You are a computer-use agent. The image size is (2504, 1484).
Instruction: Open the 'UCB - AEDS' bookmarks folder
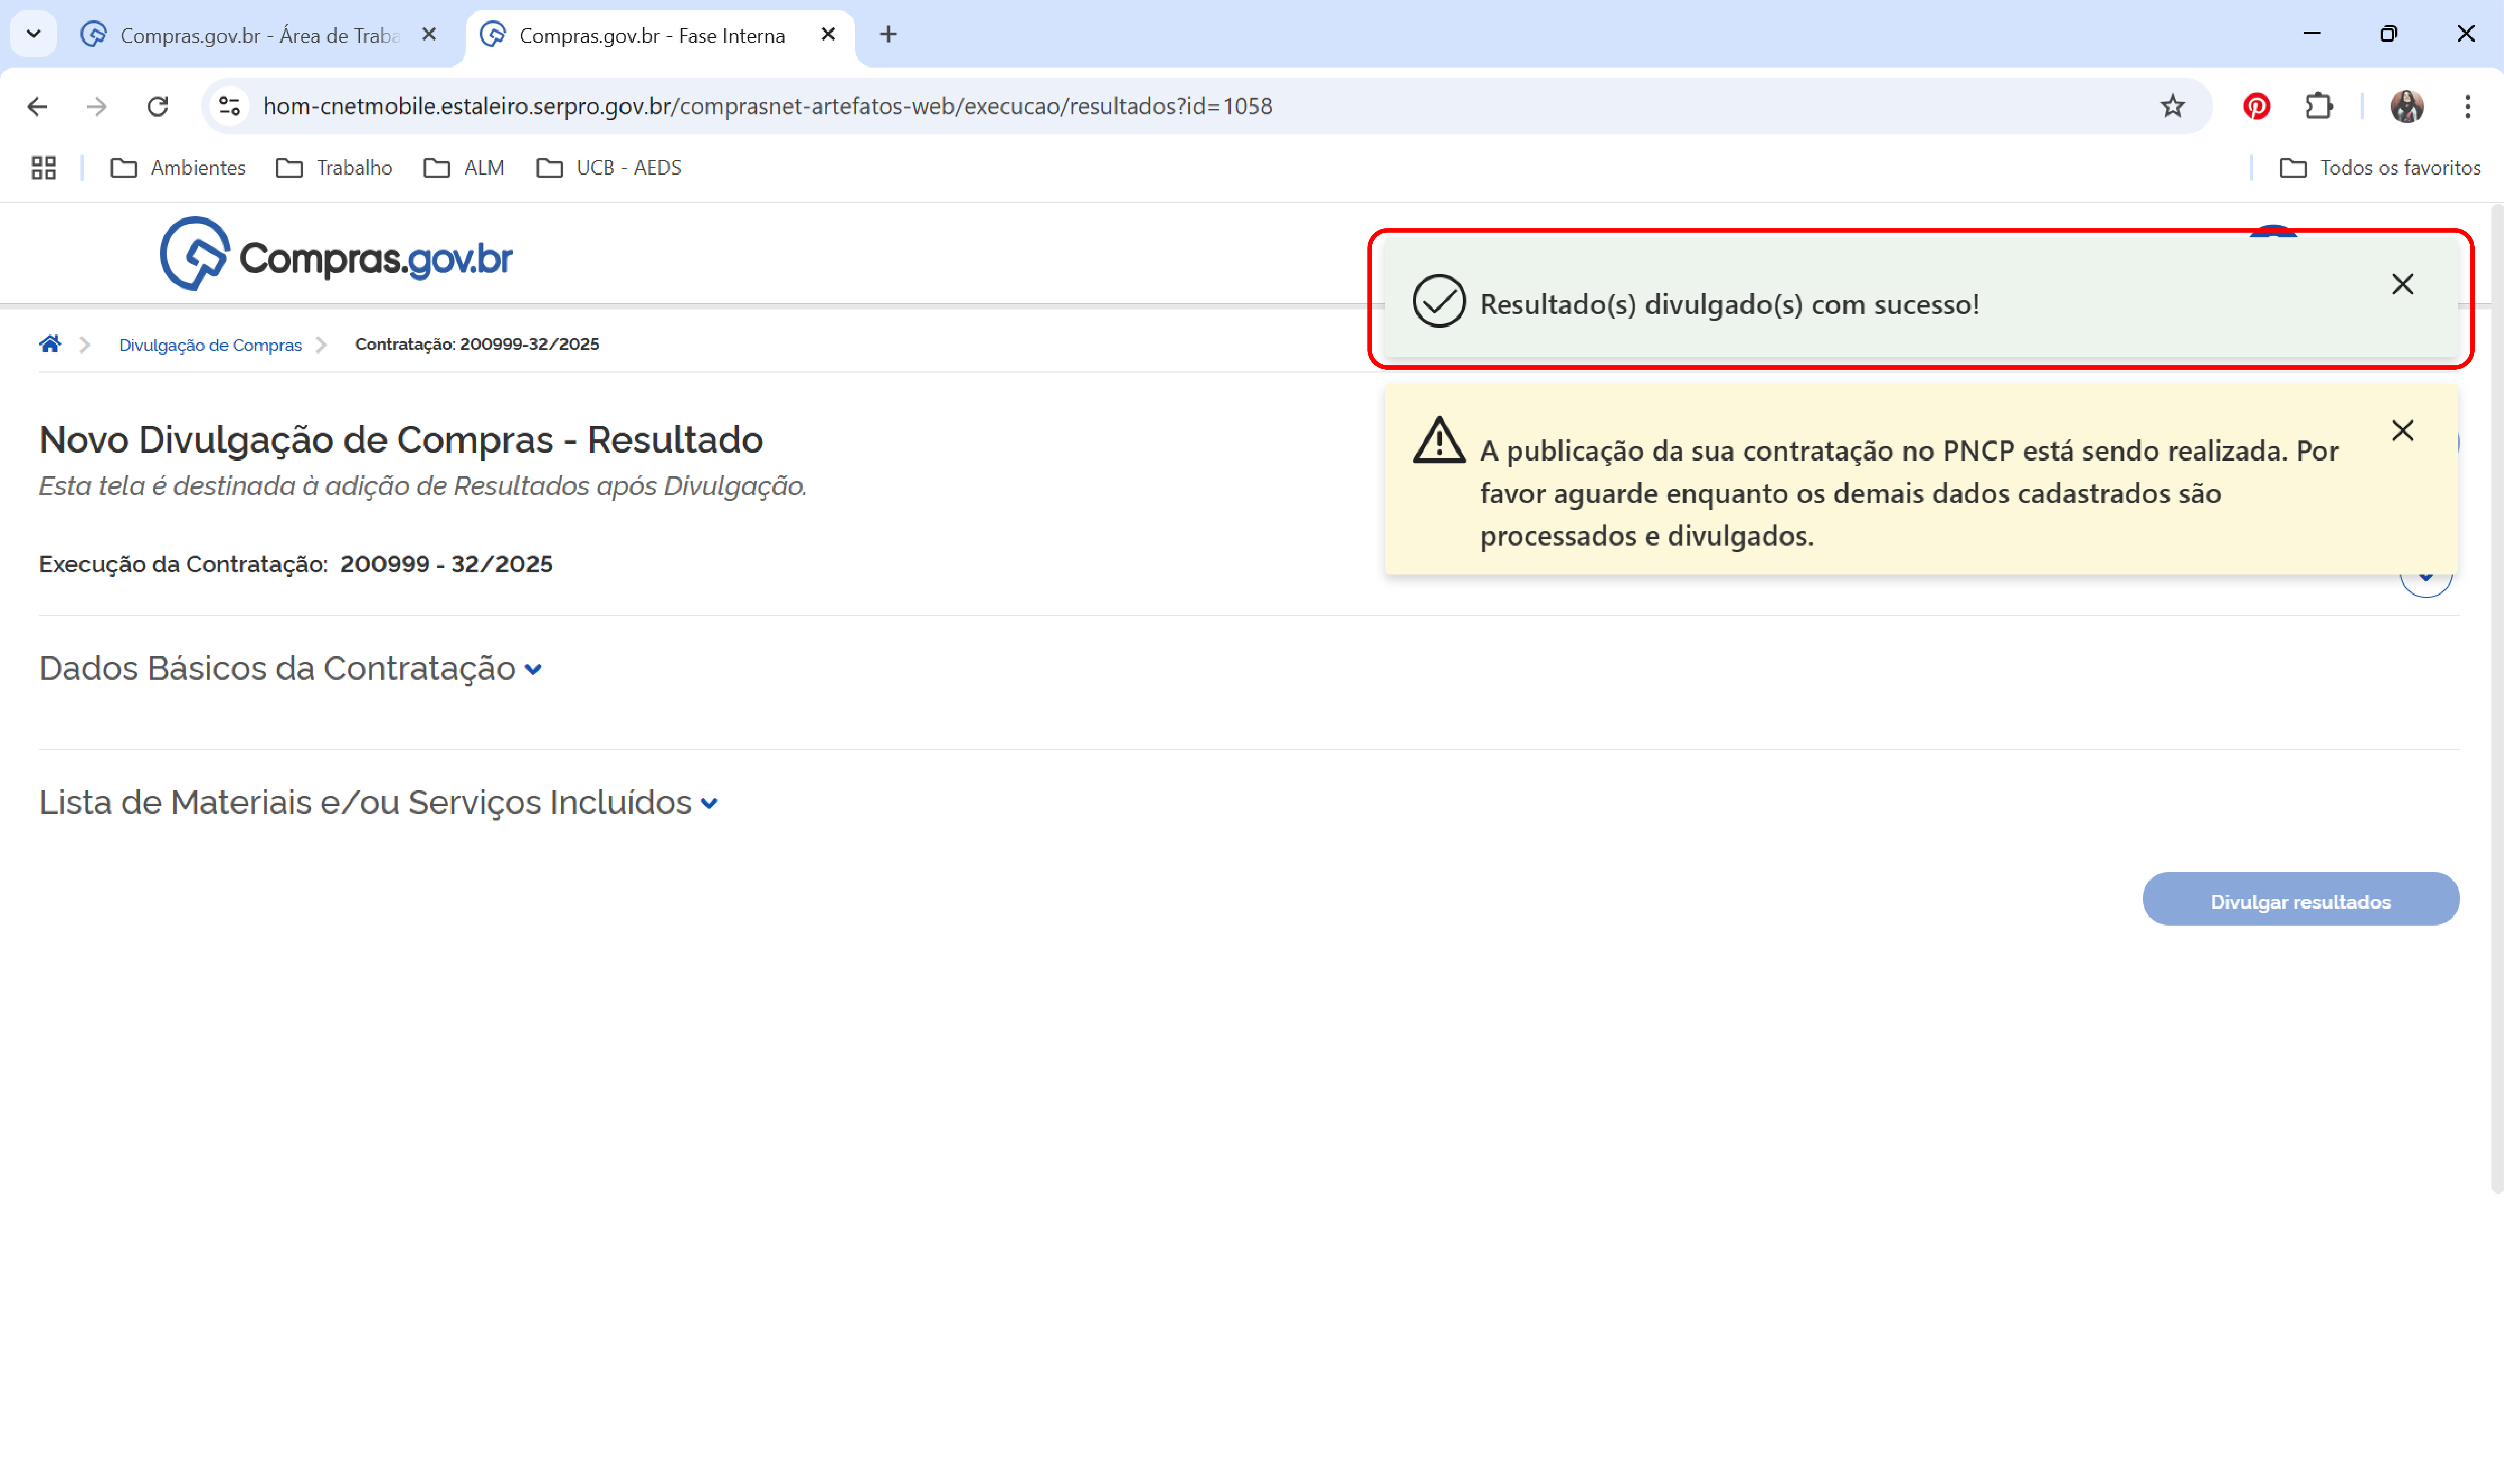(609, 168)
